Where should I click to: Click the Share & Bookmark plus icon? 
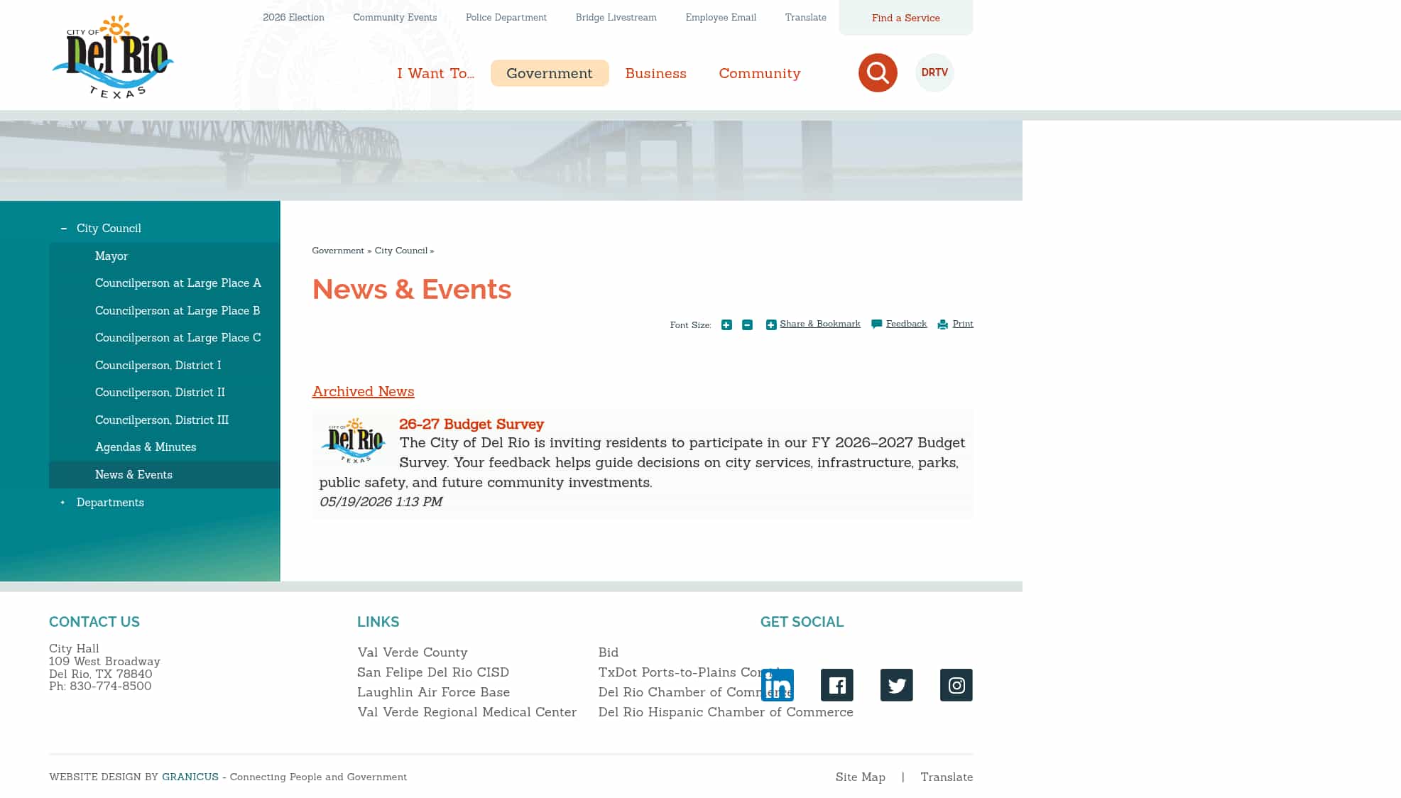pos(771,324)
